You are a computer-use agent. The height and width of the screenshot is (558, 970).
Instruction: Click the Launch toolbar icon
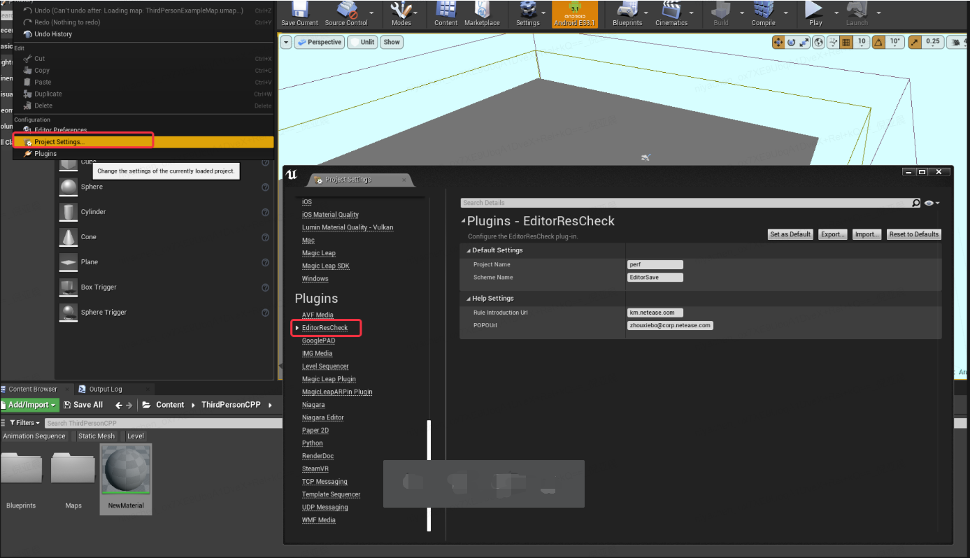point(857,9)
